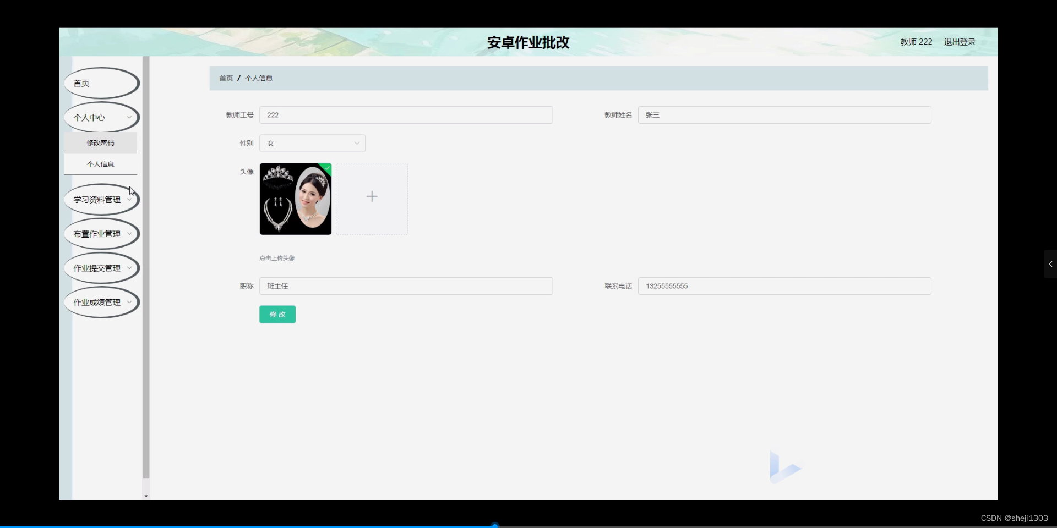Screen dimensions: 1057x528
Task: Toggle selection of the current avatar photo
Action: coord(296,199)
